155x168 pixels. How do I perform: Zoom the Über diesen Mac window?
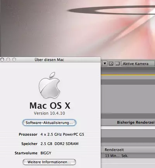[14, 60]
